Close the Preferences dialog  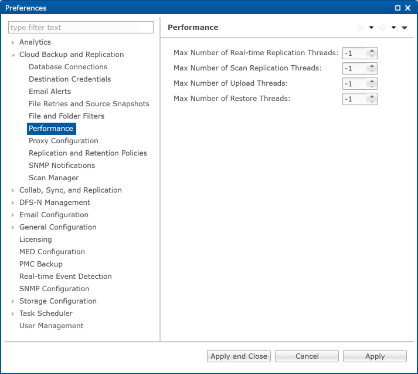[407, 8]
